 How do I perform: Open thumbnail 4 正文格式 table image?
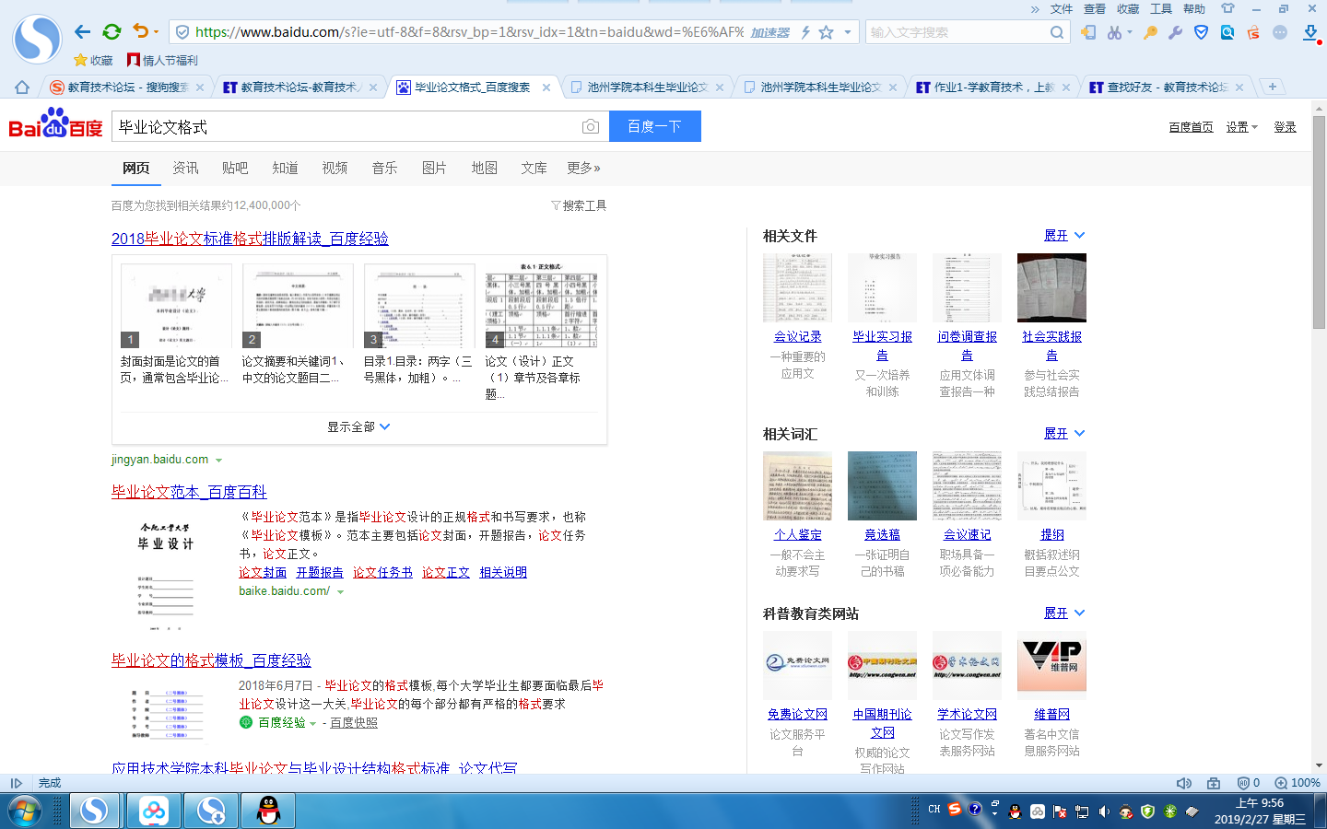[542, 305]
